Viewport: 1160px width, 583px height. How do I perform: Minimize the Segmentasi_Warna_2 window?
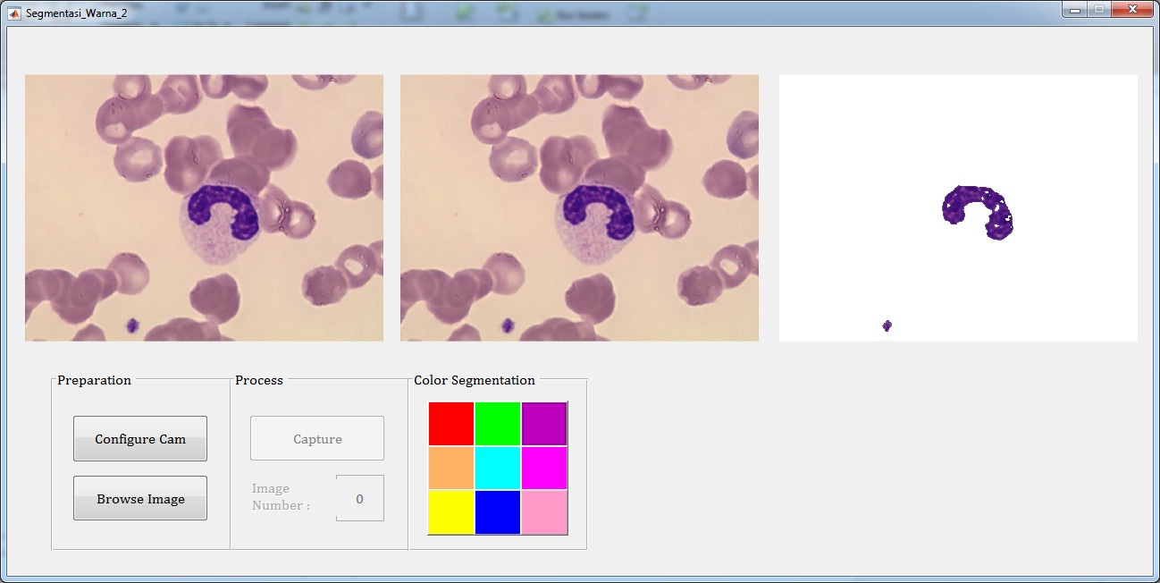[1074, 10]
